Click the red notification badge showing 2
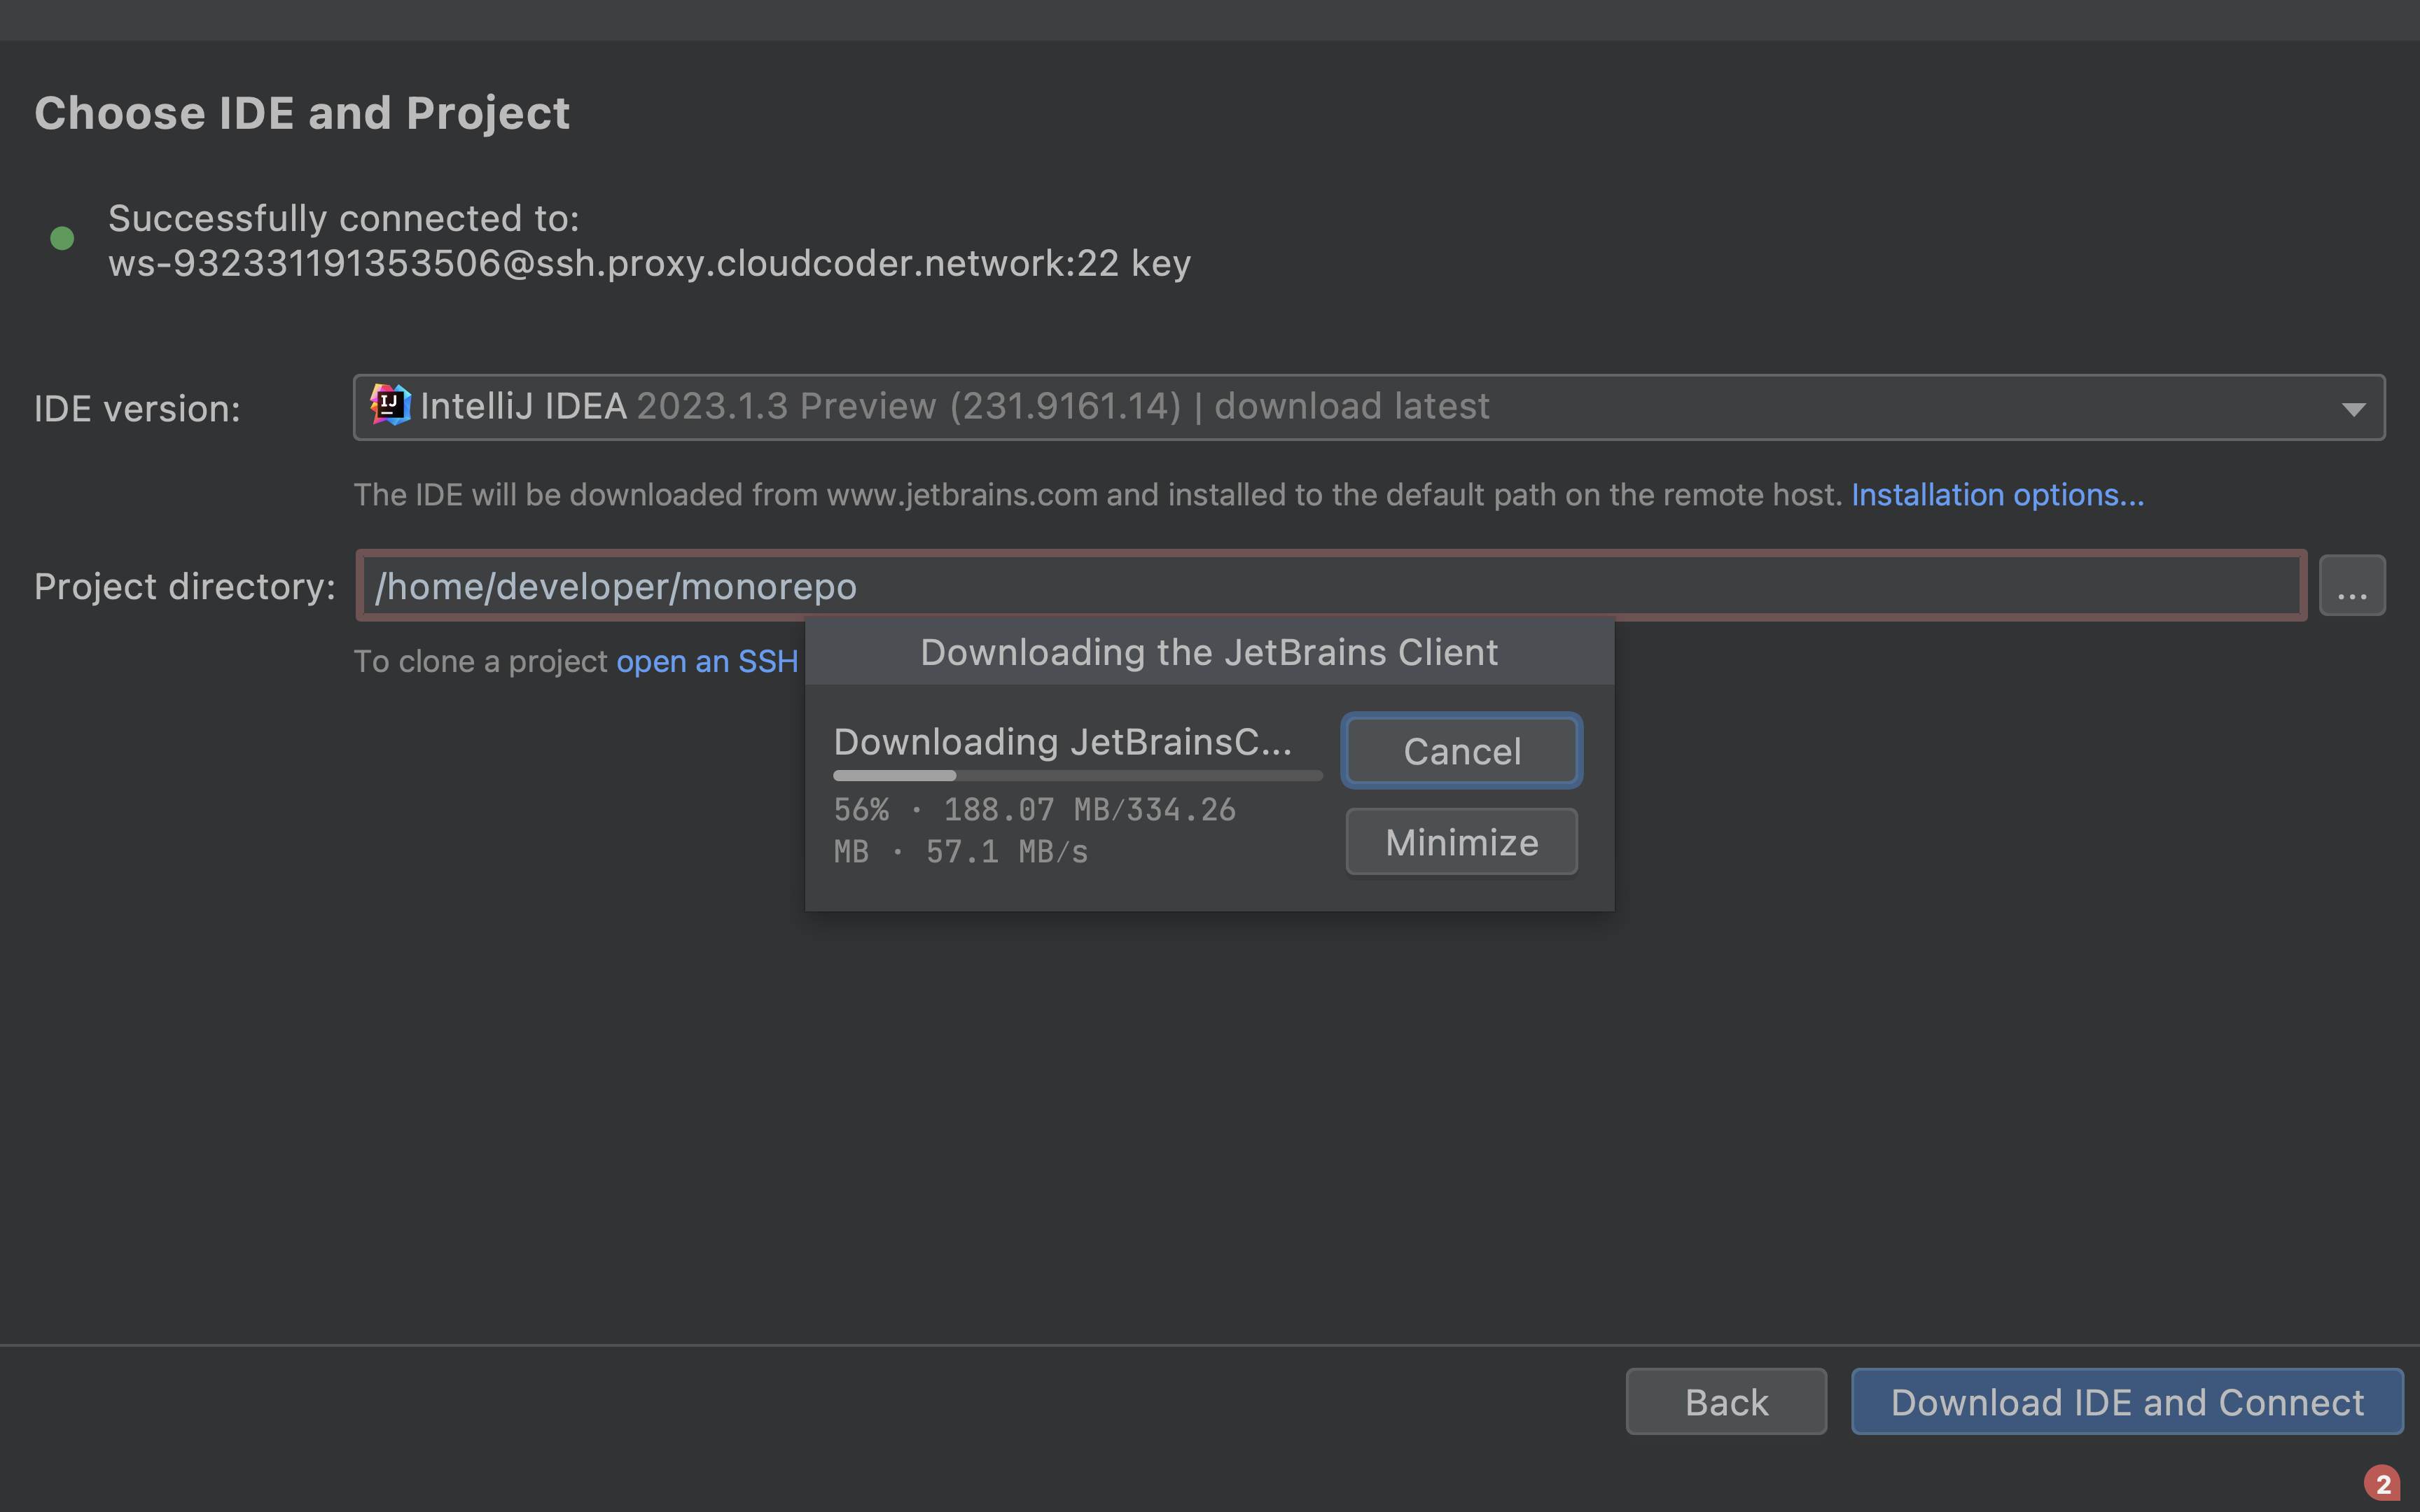Image resolution: width=2420 pixels, height=1512 pixels. pos(2383,1484)
